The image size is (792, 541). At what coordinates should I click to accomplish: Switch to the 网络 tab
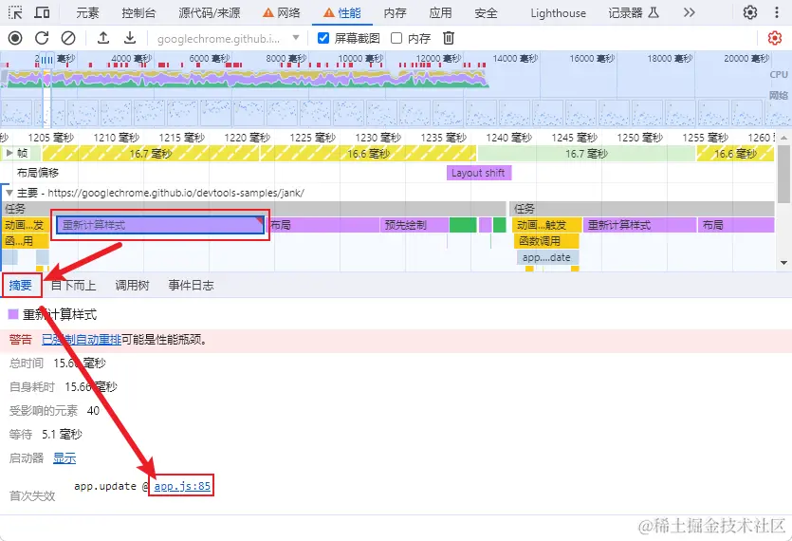pyautogui.click(x=282, y=13)
